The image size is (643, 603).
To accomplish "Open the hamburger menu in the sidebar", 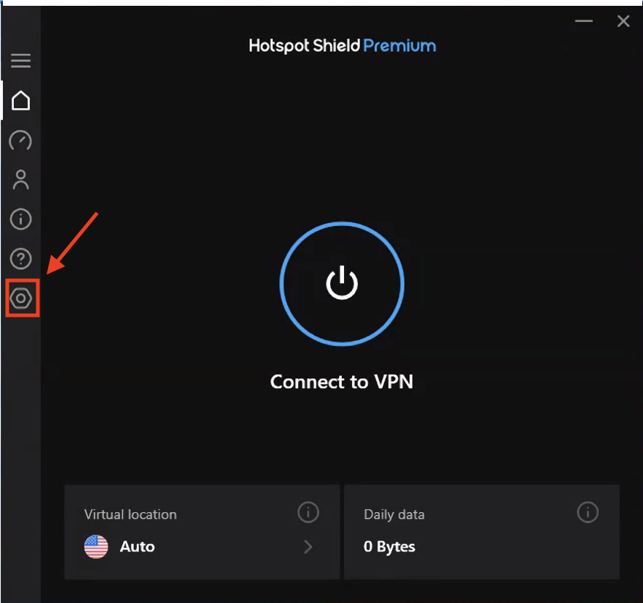I will [20, 60].
